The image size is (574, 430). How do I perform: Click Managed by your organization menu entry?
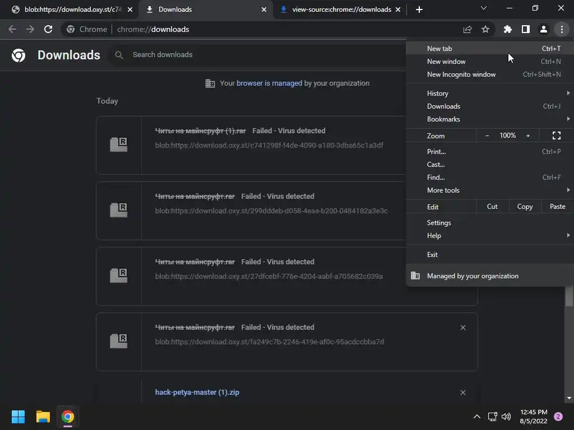click(x=490, y=276)
